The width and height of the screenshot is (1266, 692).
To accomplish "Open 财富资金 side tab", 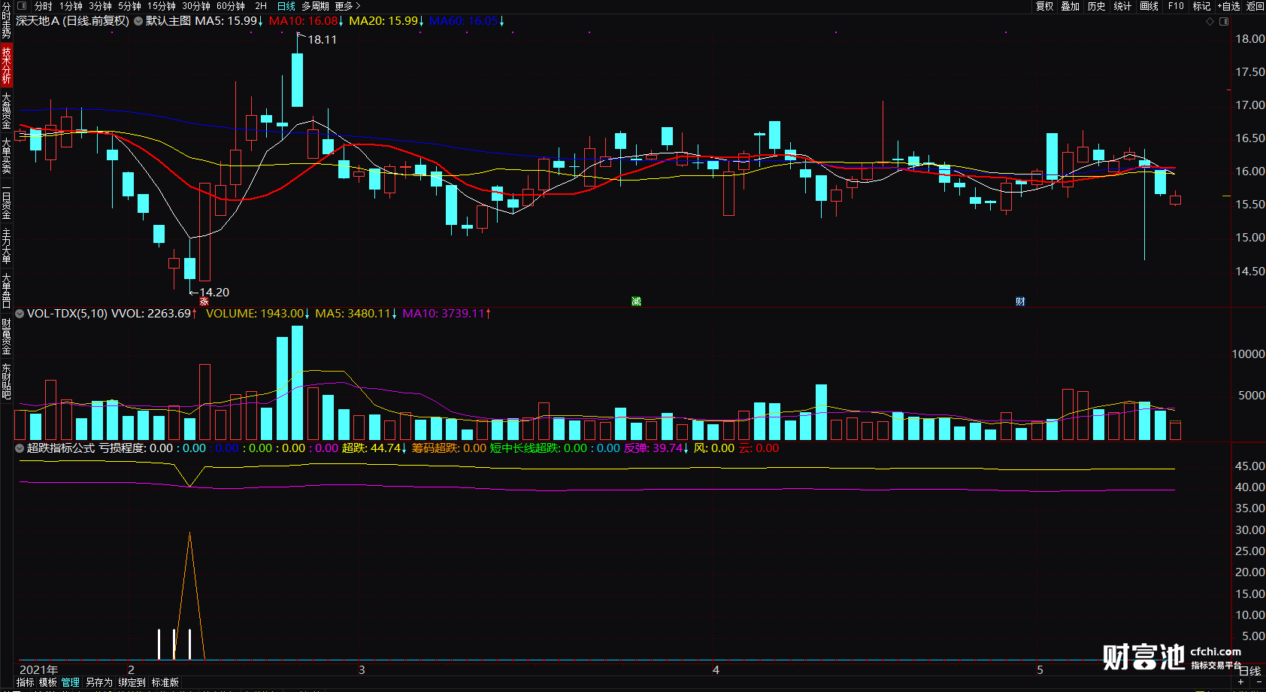I will pyautogui.click(x=6, y=336).
